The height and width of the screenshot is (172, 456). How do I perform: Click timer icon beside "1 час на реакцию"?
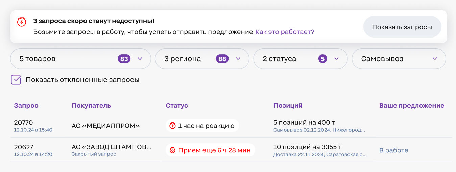click(172, 126)
